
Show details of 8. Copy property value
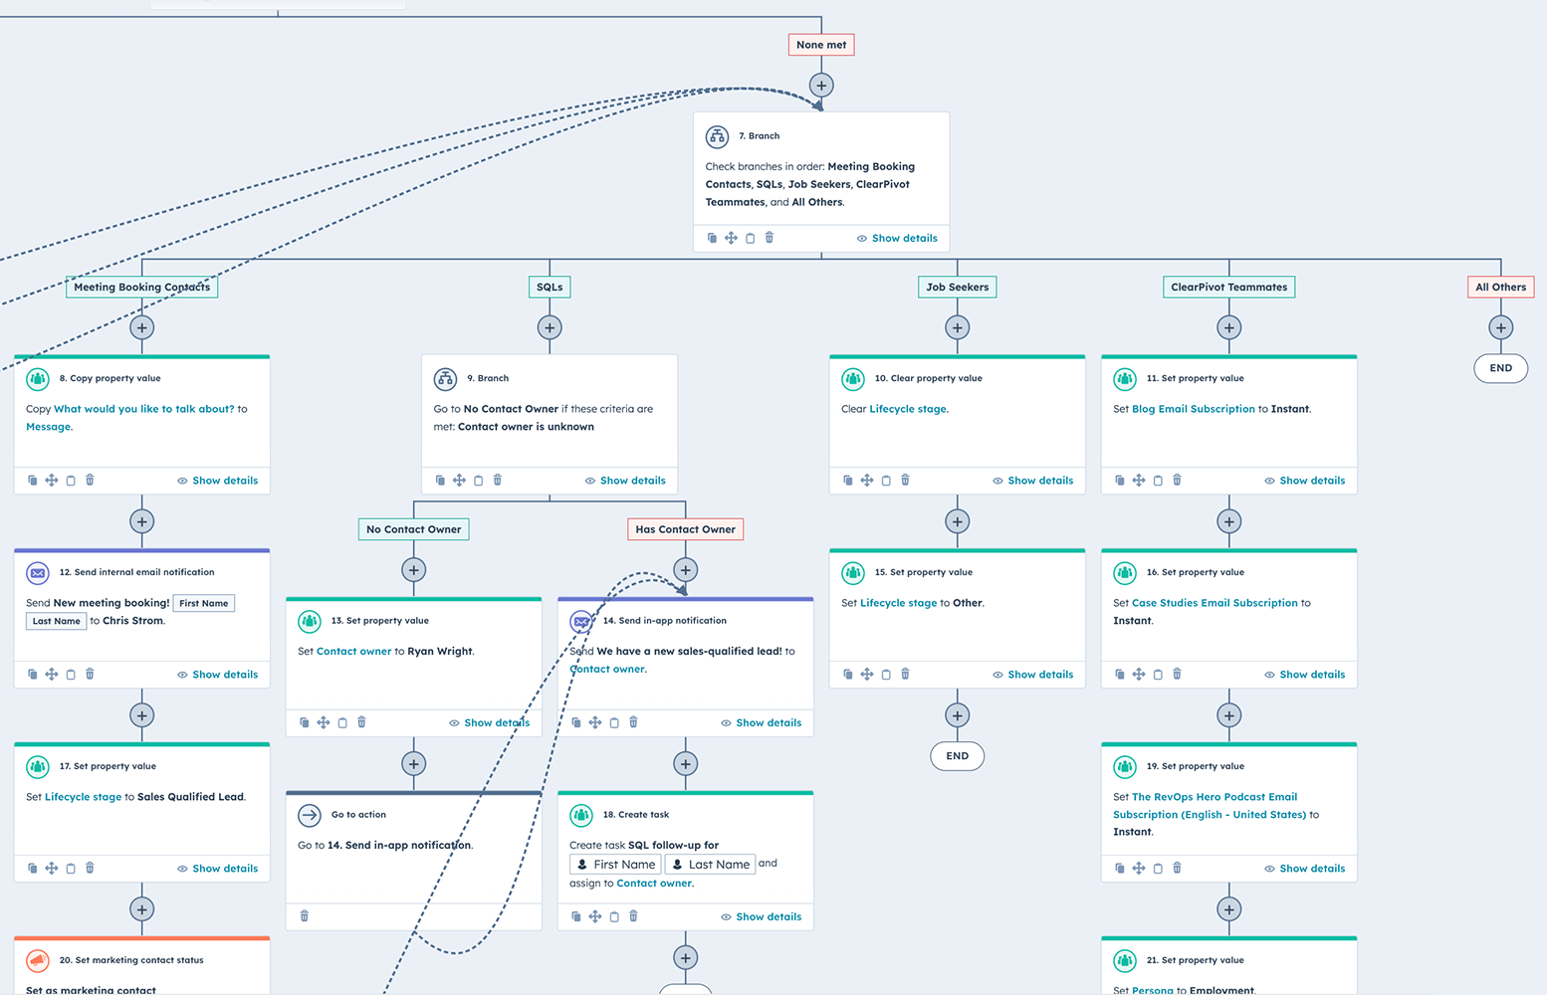217,481
